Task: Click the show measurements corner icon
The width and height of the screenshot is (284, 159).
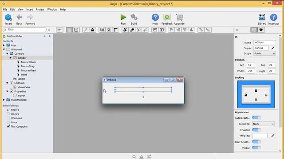Action: click(115, 30)
